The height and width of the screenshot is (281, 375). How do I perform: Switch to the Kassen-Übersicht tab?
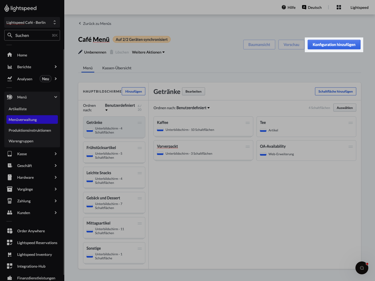pyautogui.click(x=117, y=68)
